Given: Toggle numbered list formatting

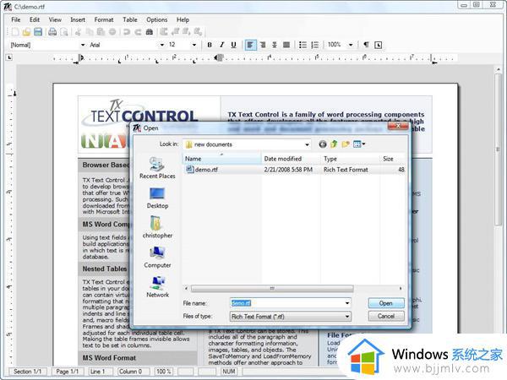Looking at the screenshot, I should coord(314,45).
